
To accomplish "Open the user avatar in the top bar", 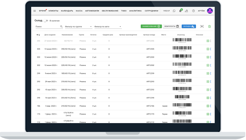I will point(210,11).
